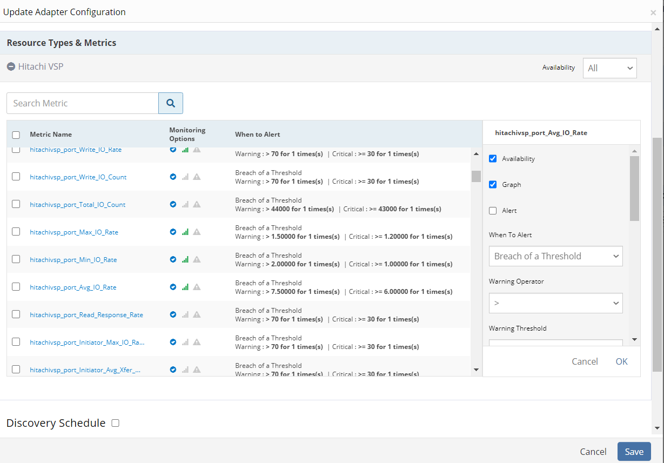Click the When to Alert column header
Screen dimensions: 664x463
click(x=258, y=135)
